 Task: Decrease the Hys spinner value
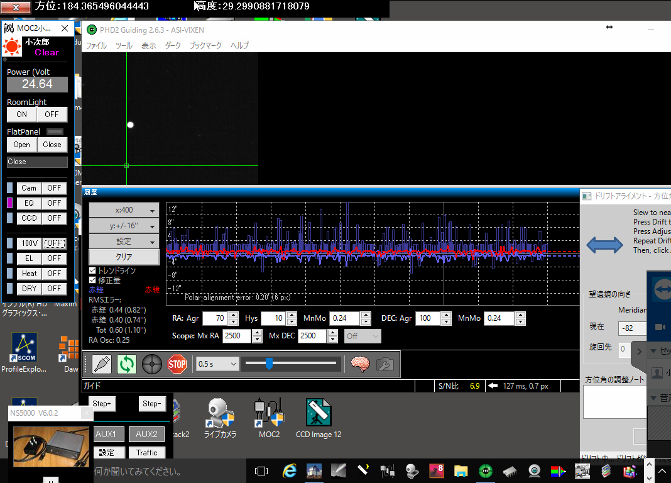pyautogui.click(x=292, y=321)
